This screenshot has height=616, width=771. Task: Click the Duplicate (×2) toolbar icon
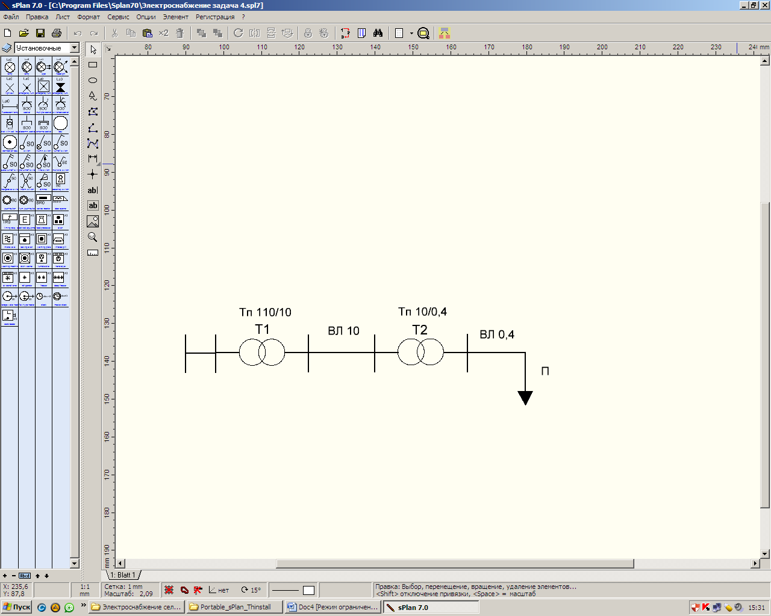pyautogui.click(x=163, y=33)
